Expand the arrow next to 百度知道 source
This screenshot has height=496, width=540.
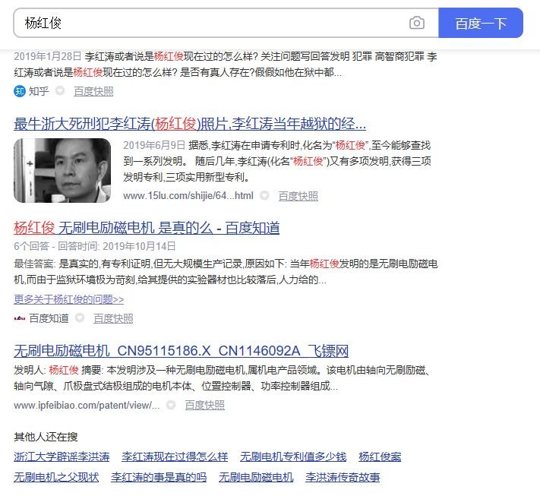pos(80,318)
